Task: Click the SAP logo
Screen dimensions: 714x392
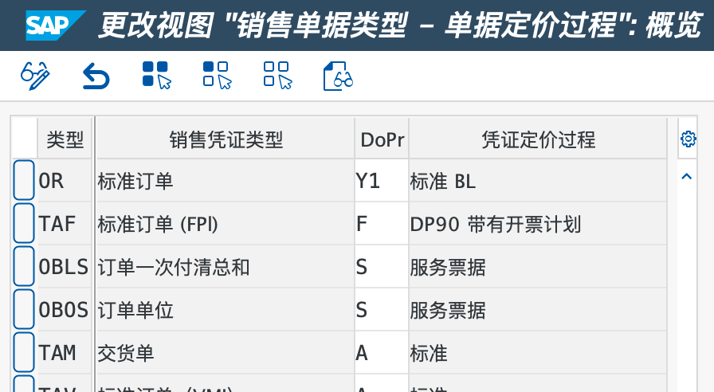Action: (55, 25)
